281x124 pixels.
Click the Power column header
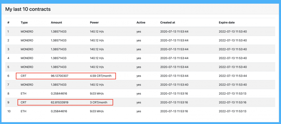point(94,22)
